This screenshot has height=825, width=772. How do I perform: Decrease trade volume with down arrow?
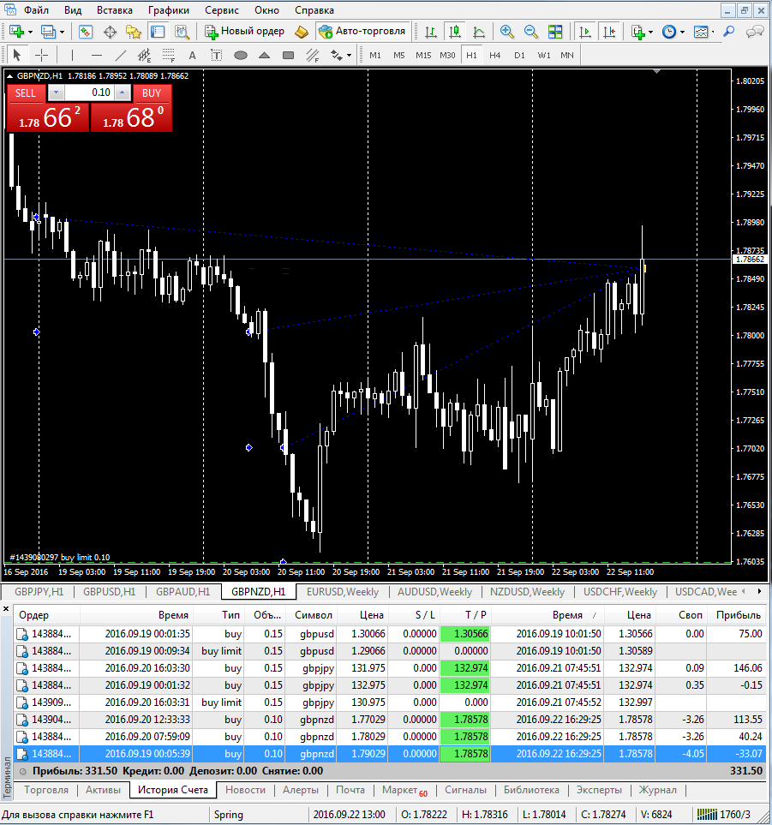(x=57, y=93)
